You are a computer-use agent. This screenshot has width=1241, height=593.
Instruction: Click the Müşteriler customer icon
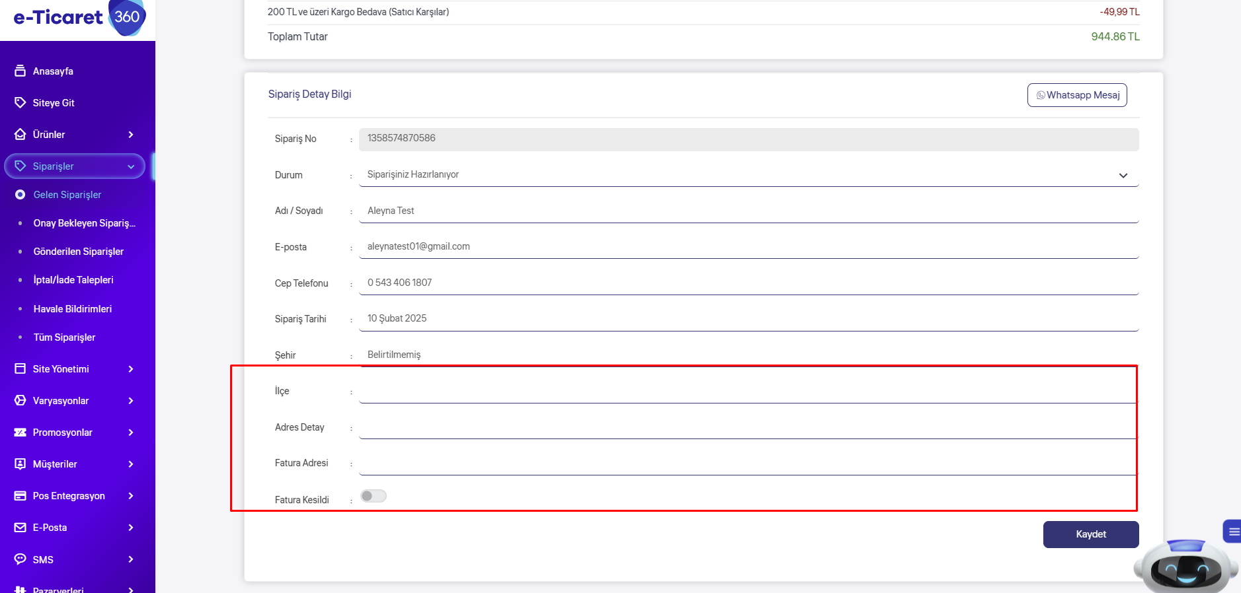[20, 464]
